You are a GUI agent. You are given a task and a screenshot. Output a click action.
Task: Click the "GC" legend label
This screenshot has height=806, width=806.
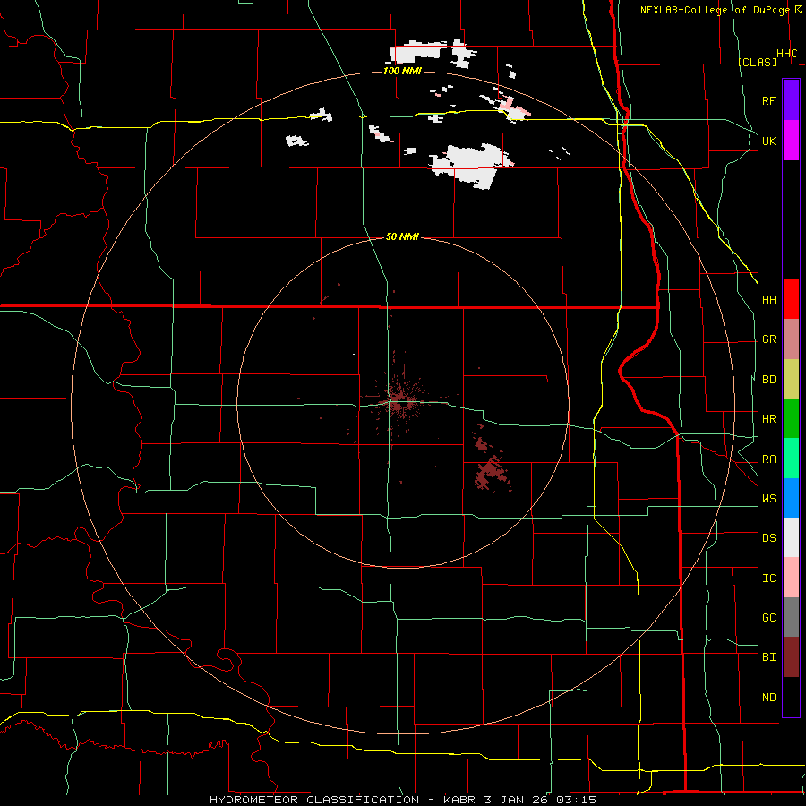pyautogui.click(x=768, y=618)
